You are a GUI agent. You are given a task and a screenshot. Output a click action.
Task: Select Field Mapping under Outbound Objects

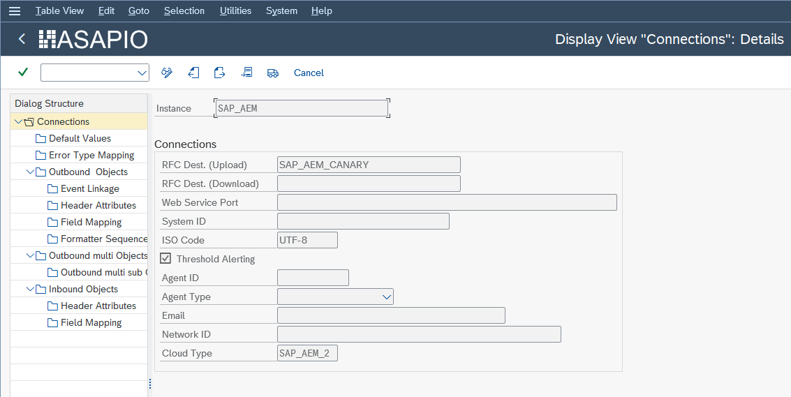coord(91,222)
